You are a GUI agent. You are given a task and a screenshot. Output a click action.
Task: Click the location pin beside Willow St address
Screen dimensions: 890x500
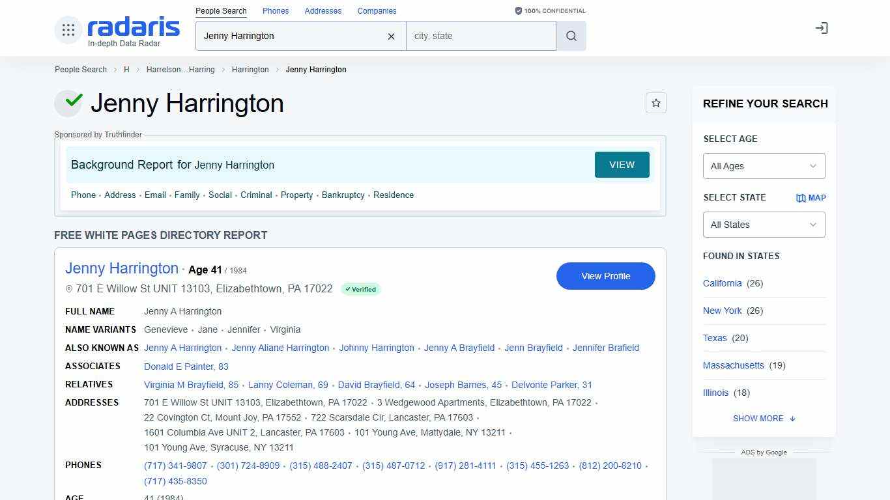coord(69,288)
